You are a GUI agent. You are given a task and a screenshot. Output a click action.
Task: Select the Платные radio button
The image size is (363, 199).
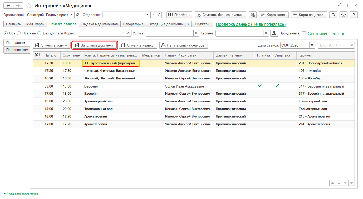tap(19, 33)
